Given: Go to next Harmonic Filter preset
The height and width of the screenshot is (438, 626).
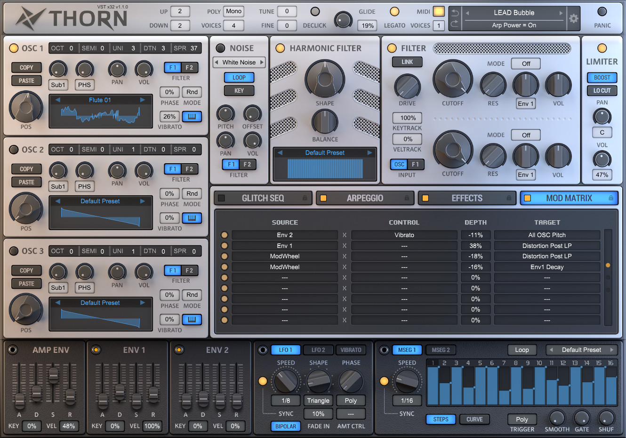Looking at the screenshot, I should (x=370, y=153).
